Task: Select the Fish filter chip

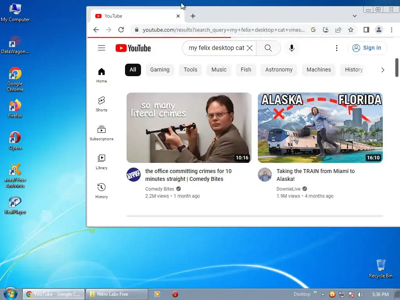Action: [246, 70]
